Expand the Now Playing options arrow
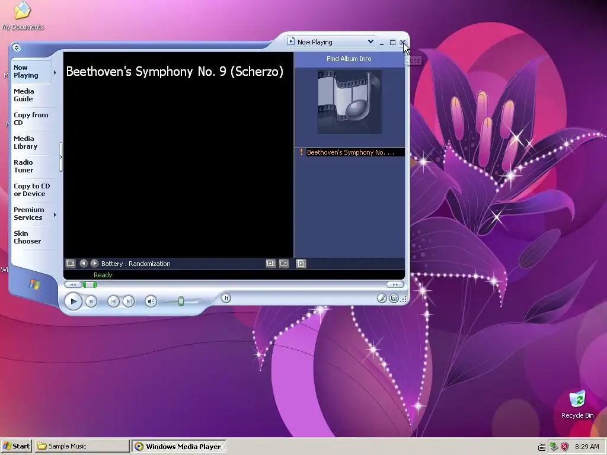 point(55,72)
